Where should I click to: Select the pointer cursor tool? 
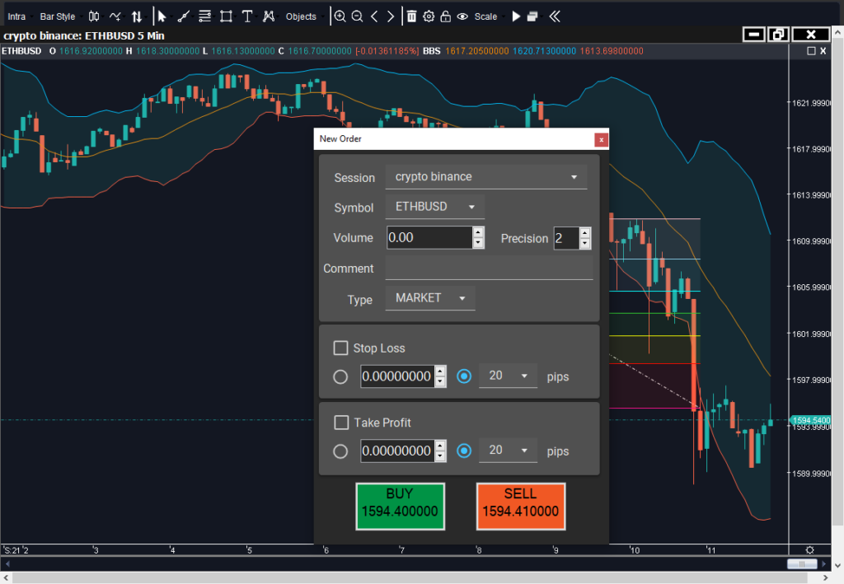(x=162, y=16)
